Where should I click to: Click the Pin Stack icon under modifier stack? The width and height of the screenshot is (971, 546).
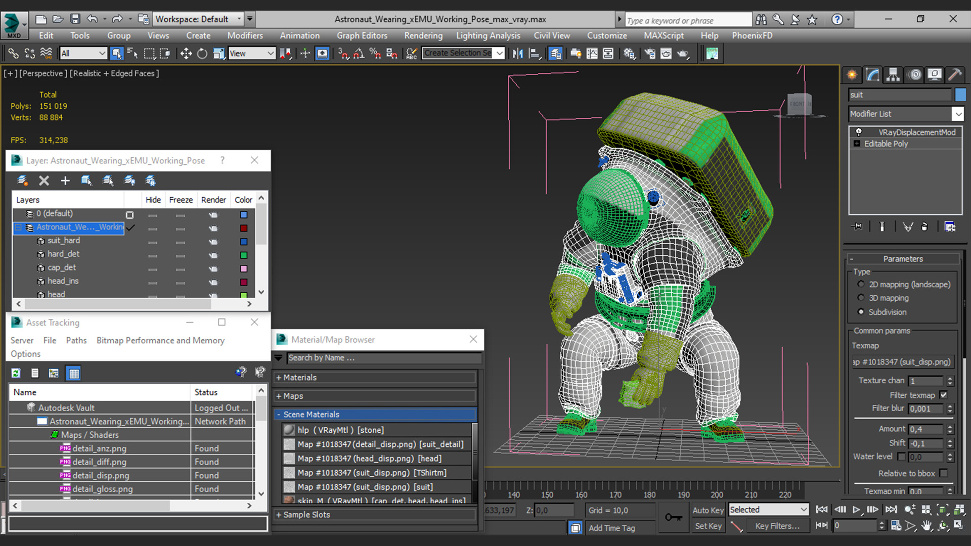click(857, 226)
